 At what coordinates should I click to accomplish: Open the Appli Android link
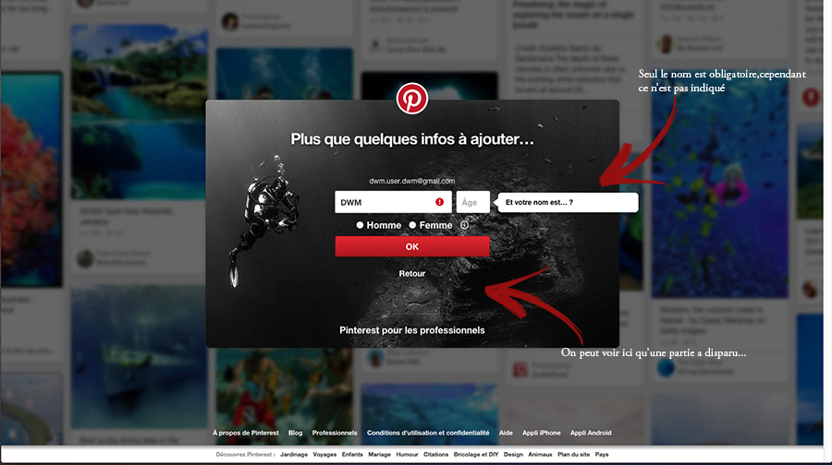pyautogui.click(x=591, y=433)
